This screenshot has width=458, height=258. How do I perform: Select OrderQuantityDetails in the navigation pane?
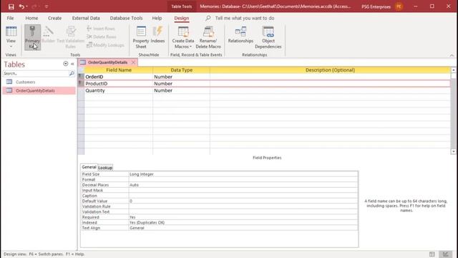tap(39, 91)
